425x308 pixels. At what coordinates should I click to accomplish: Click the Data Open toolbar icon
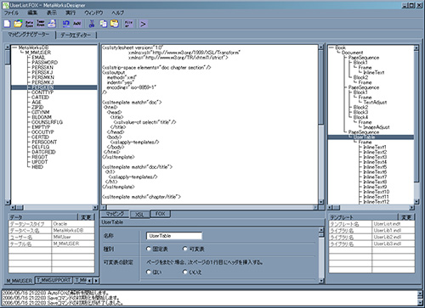tap(29, 24)
